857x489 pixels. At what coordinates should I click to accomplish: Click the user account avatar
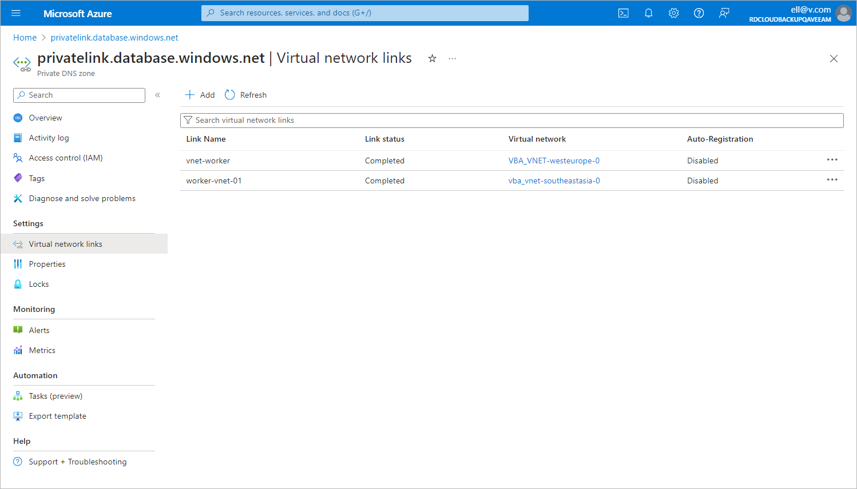844,13
